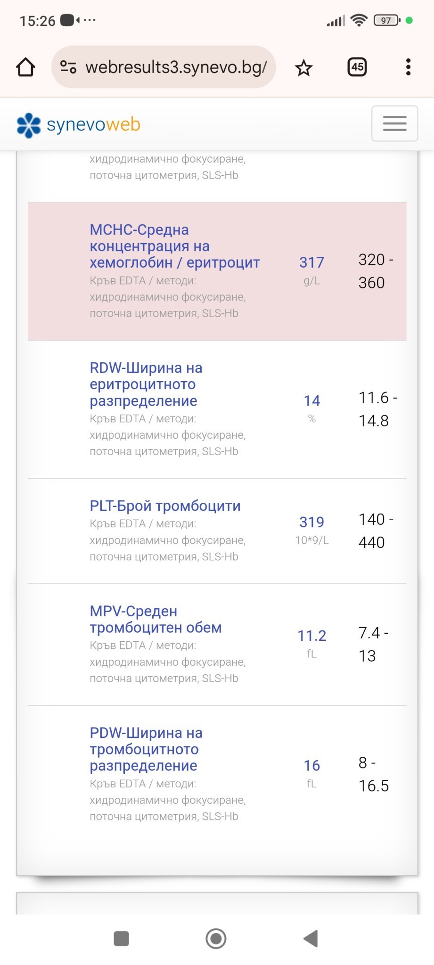434x965 pixels.
Task: Select the webresults3.synevo.bg address bar
Action: [176, 67]
